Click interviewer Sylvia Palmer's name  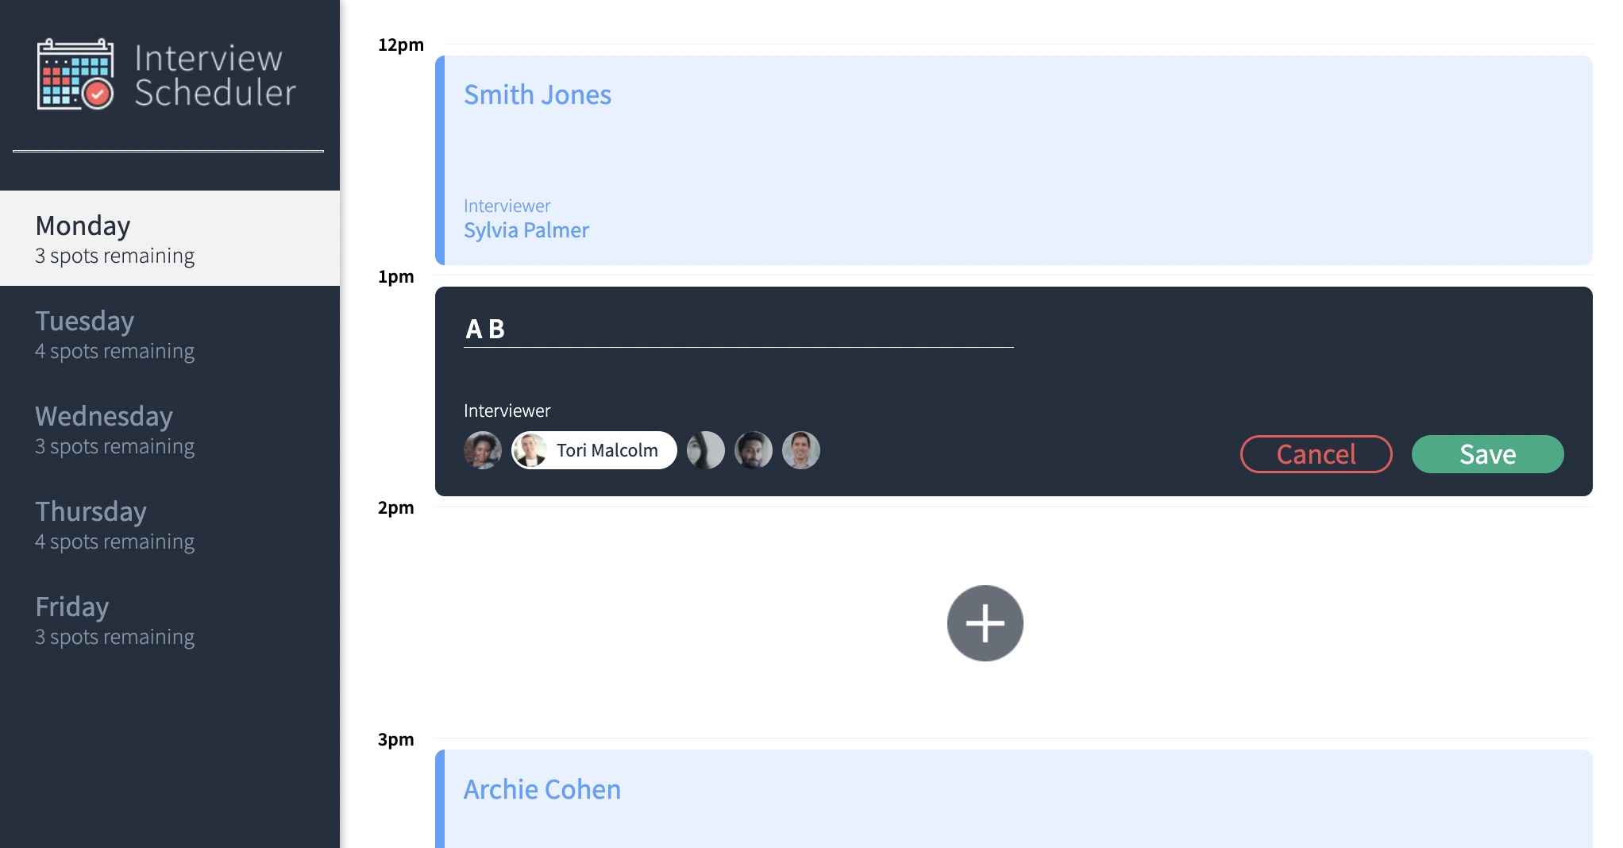point(526,230)
